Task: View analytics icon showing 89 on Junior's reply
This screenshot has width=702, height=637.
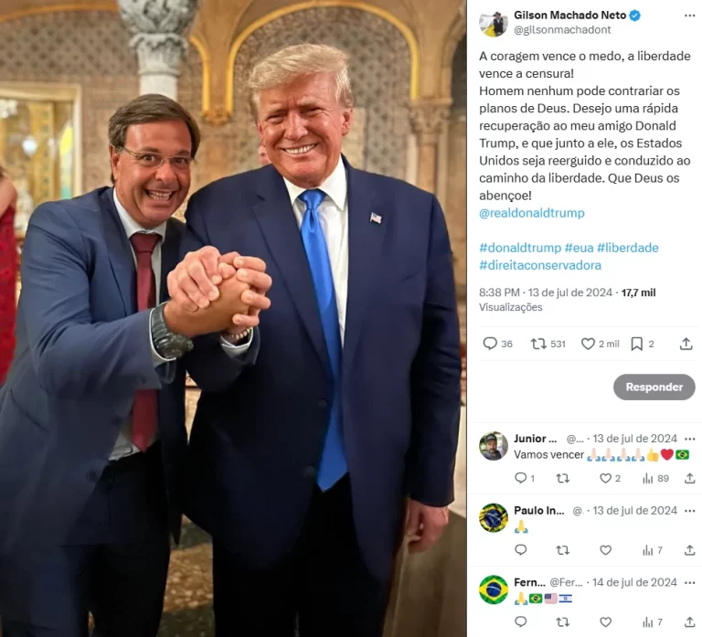Action: click(x=647, y=479)
